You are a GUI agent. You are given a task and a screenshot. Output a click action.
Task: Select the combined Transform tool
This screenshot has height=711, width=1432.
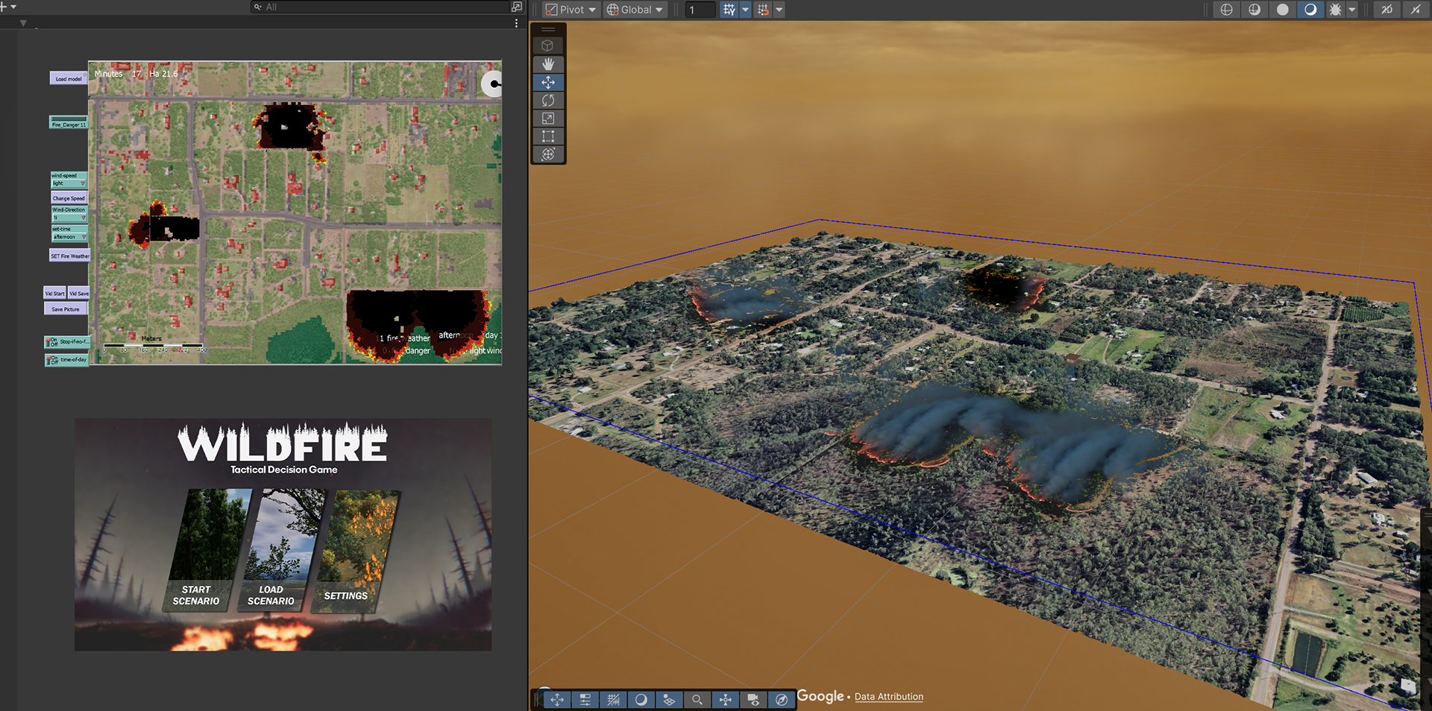(x=548, y=154)
